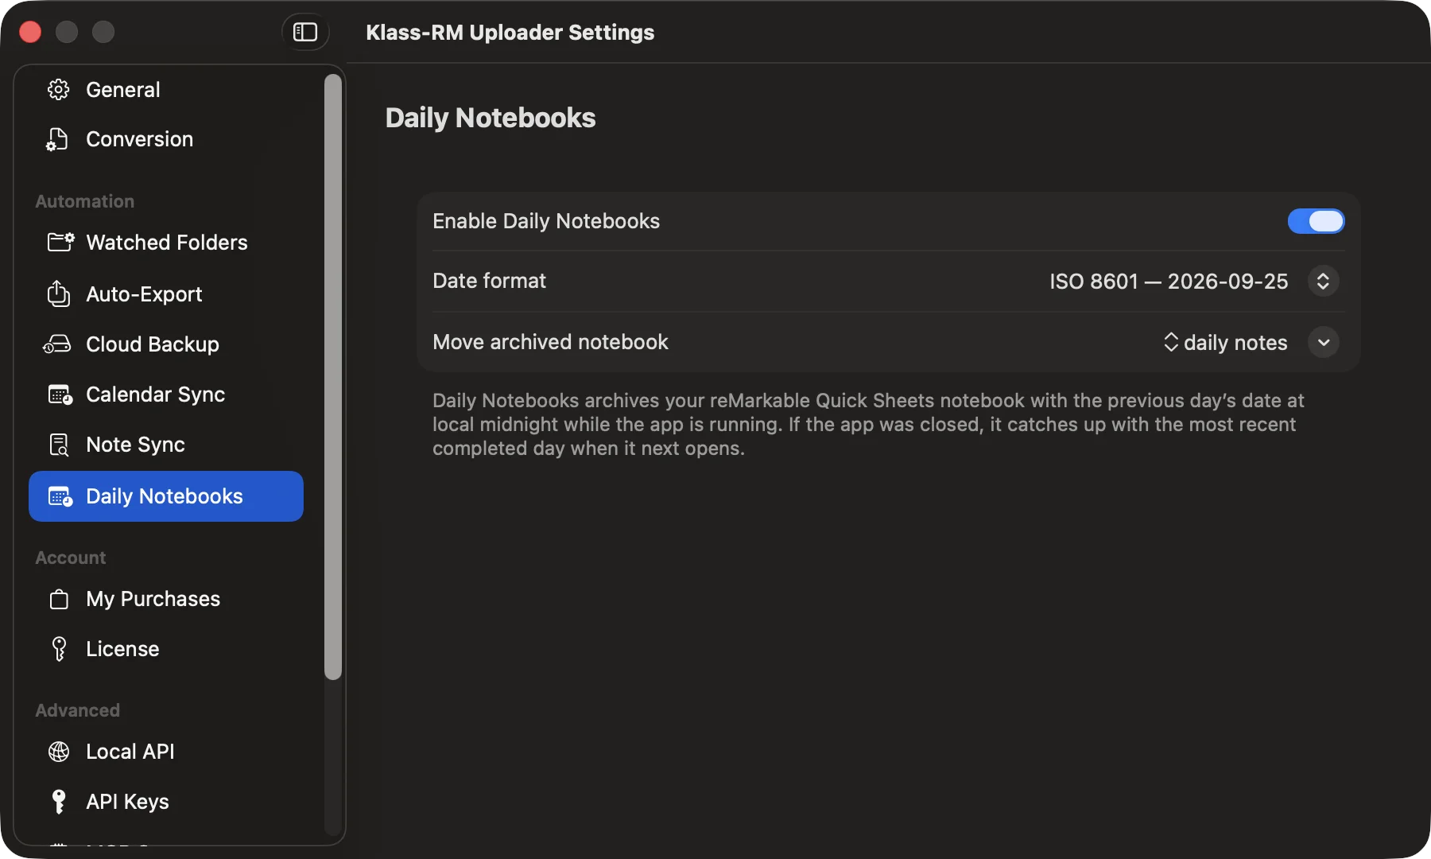Click the My Purchases bag icon
This screenshot has height=859, width=1431.
click(x=59, y=599)
